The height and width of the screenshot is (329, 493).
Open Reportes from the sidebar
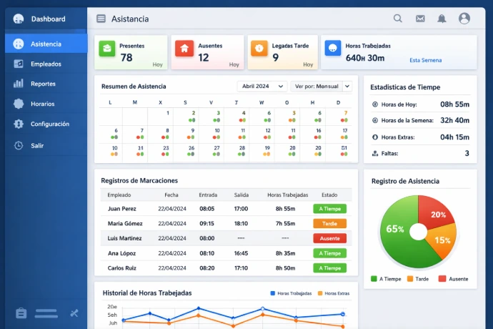tap(43, 84)
